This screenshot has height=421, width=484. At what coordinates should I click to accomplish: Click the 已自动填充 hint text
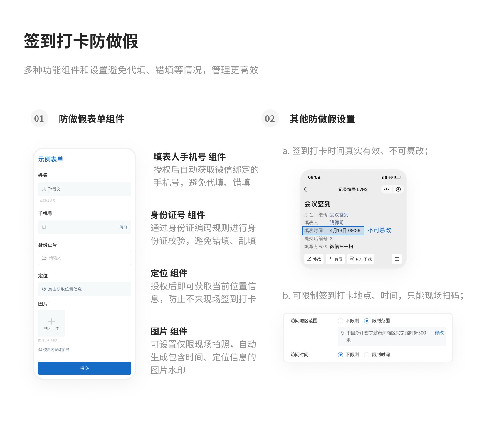(x=47, y=200)
